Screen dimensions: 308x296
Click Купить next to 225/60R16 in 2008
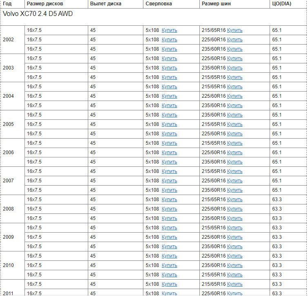pos(235,209)
